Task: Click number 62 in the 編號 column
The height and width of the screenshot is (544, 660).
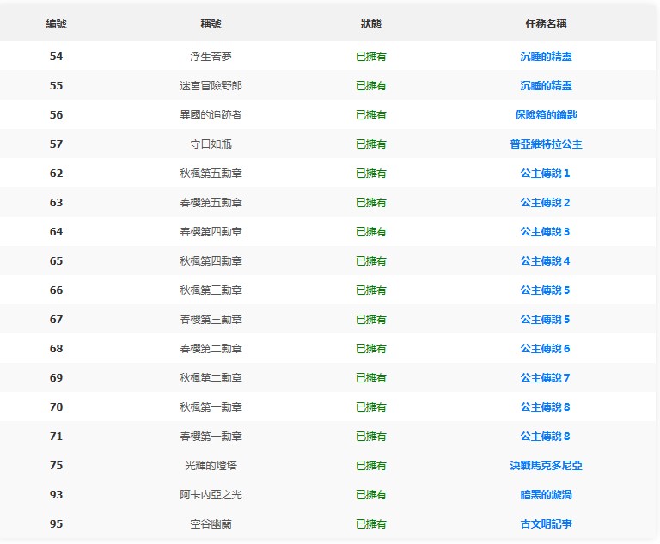Action: pyautogui.click(x=57, y=174)
